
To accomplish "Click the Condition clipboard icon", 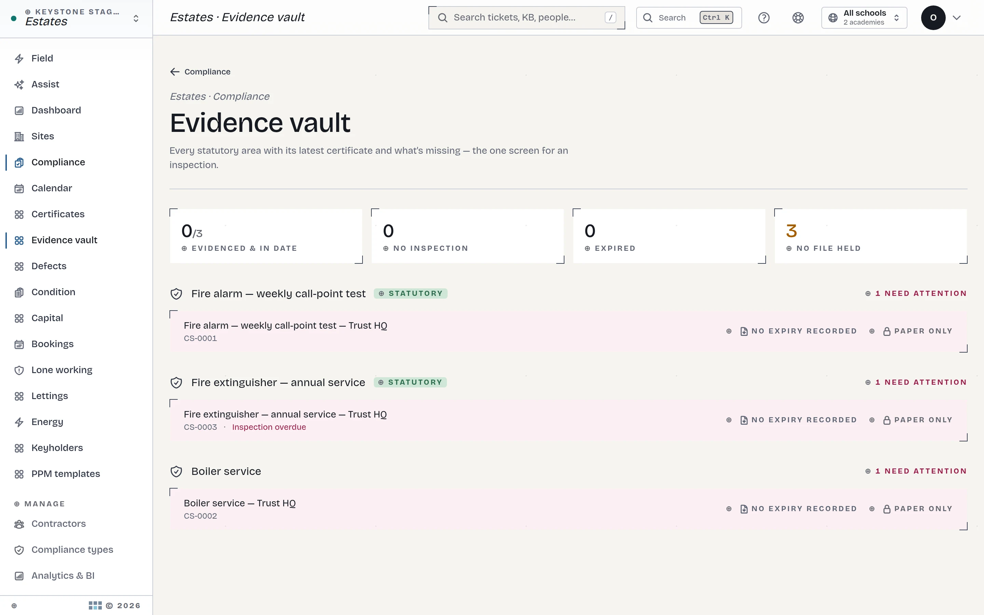I will pos(19,292).
